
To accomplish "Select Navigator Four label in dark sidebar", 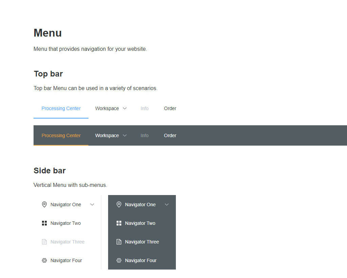I will [141, 260].
